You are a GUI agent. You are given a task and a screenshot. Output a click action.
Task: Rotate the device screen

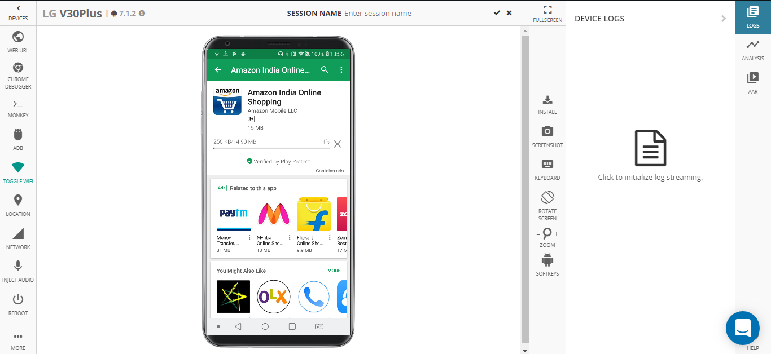(547, 206)
